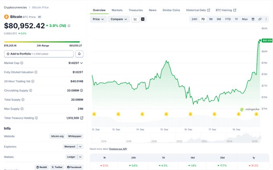This screenshot has width=273, height=170.
Task: Click the Mempool explorer button
Action: coord(70,146)
